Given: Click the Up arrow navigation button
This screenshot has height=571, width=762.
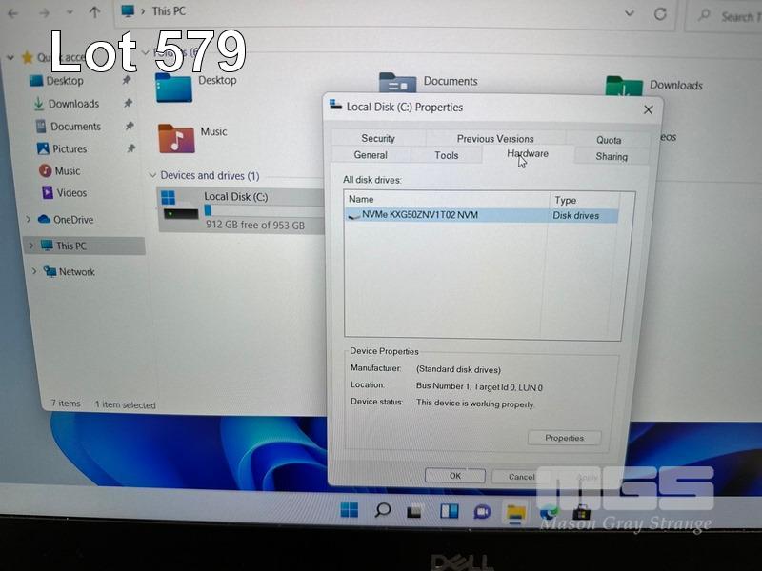Looking at the screenshot, I should 94,12.
